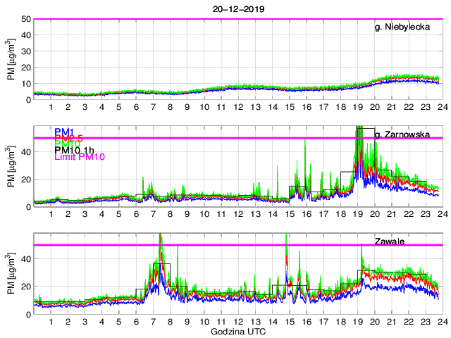Select the g. Niebylecka station label
The width and height of the screenshot is (451, 338).
click(406, 27)
